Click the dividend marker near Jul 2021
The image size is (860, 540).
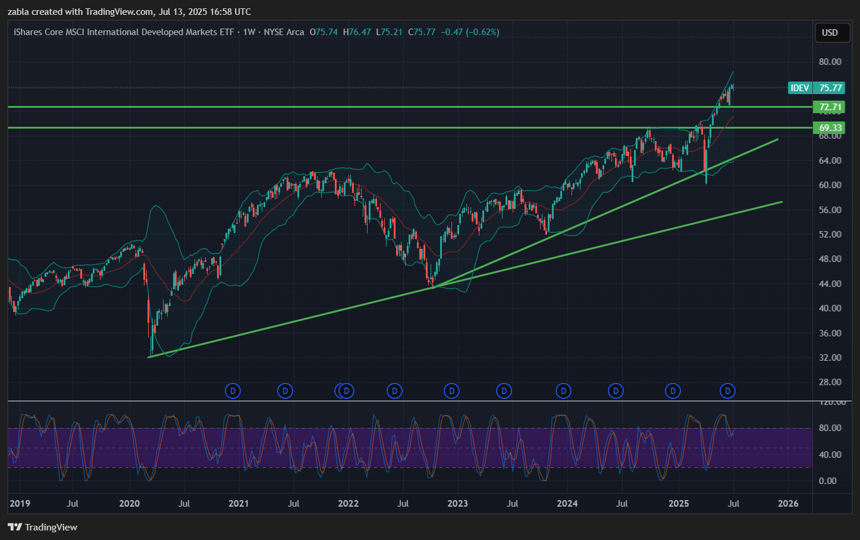285,391
